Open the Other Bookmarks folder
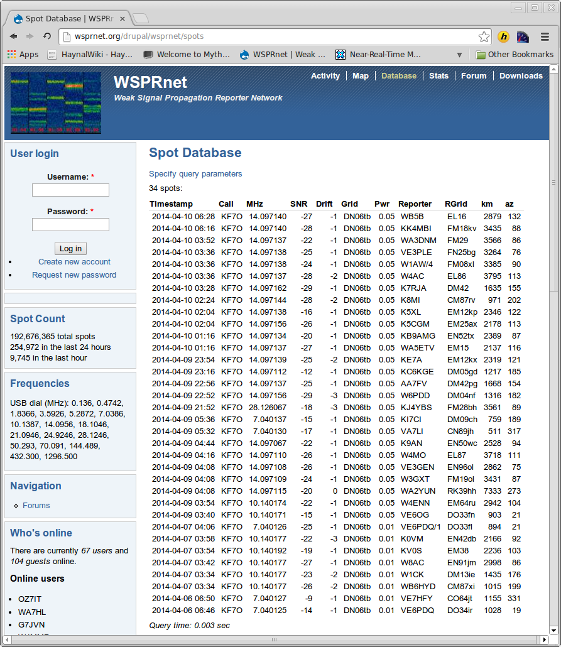The width and height of the screenshot is (561, 647). click(x=515, y=55)
